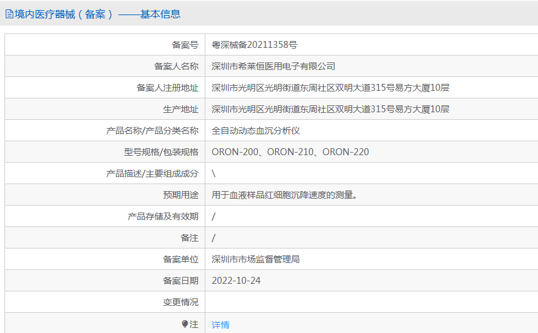
Task: Click the document icon beside 境内医疗器械 header
Action: (x=9, y=14)
